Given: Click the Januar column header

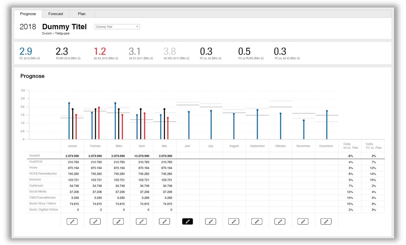Looking at the screenshot, I should point(73,146).
